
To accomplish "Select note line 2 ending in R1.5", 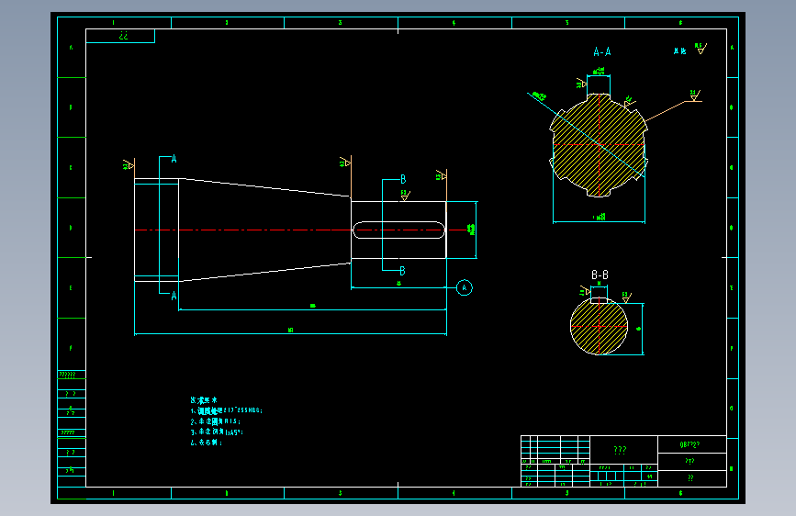I will pyautogui.click(x=215, y=421).
